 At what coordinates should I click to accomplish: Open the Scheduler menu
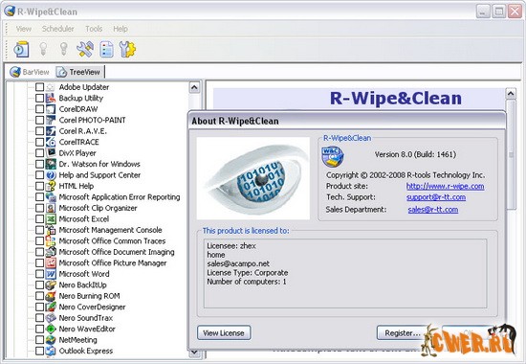click(x=58, y=29)
